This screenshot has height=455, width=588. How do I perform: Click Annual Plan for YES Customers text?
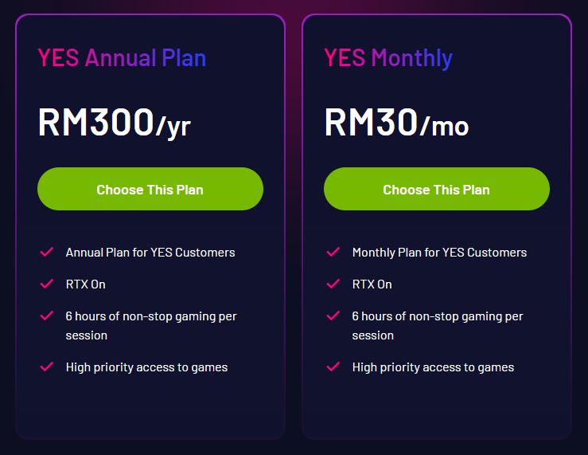point(150,253)
